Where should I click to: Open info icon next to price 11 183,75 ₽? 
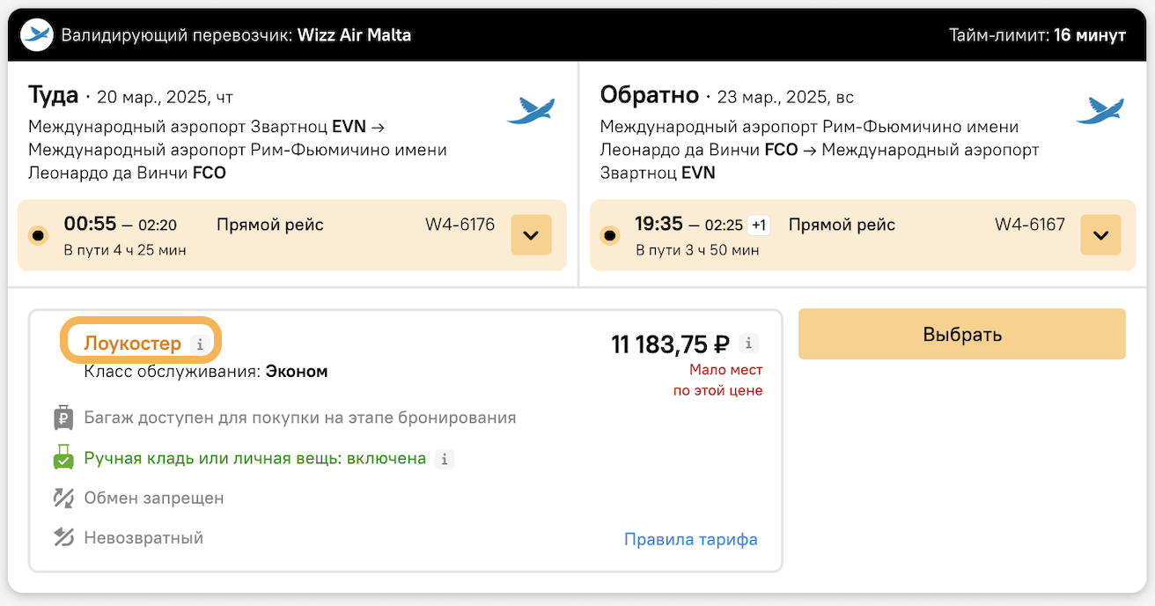pyautogui.click(x=748, y=344)
